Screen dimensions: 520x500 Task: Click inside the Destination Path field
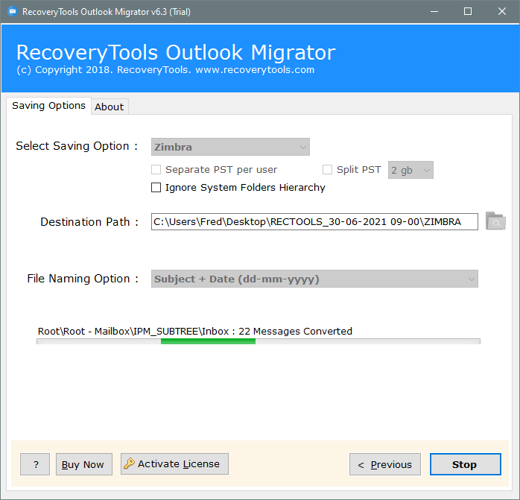(x=314, y=221)
